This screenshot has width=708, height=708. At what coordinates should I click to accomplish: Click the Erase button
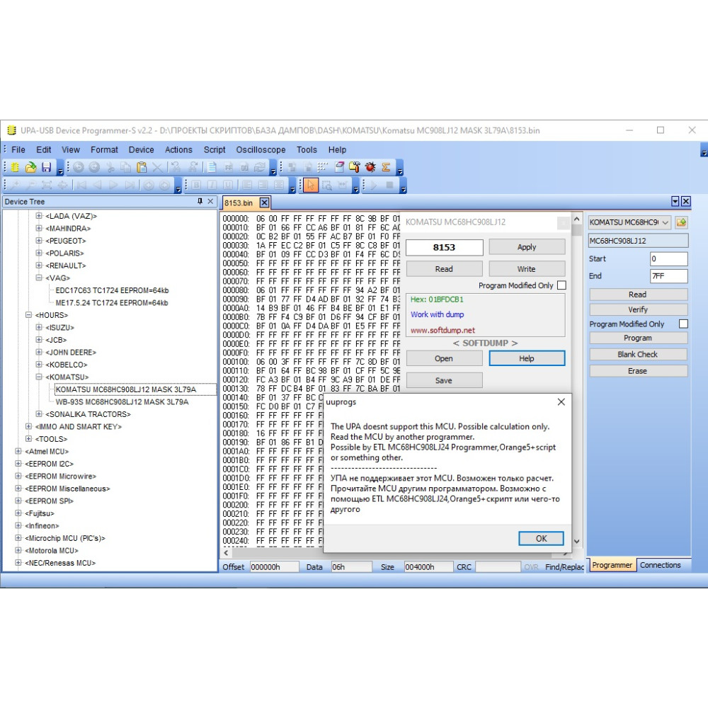(638, 371)
